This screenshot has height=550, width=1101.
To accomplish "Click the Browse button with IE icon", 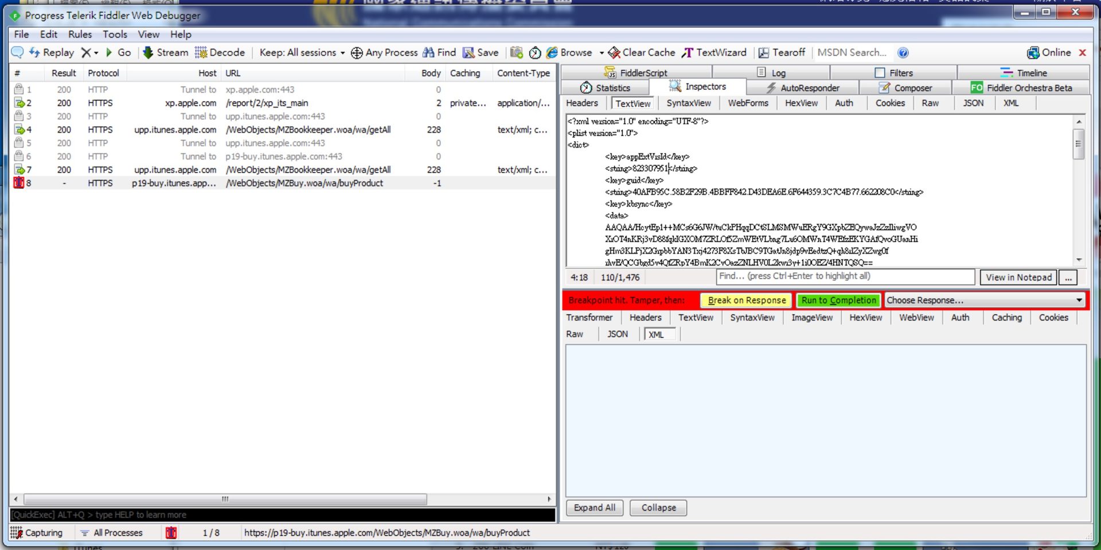I will pos(569,53).
